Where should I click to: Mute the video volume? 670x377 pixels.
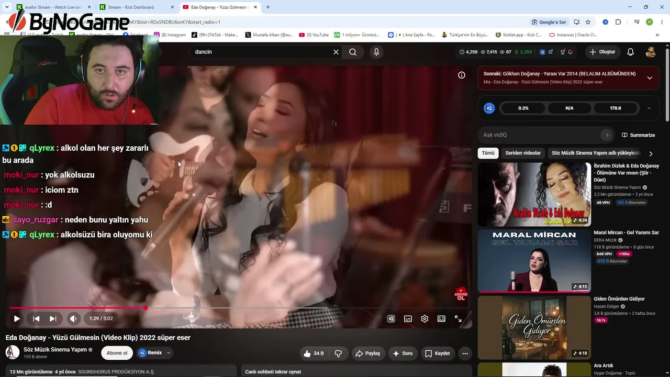click(x=73, y=318)
